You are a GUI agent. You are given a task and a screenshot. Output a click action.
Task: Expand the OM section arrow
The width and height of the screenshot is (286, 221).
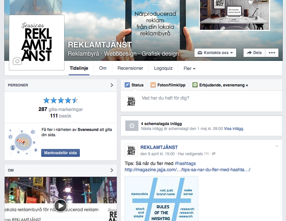[112, 170]
